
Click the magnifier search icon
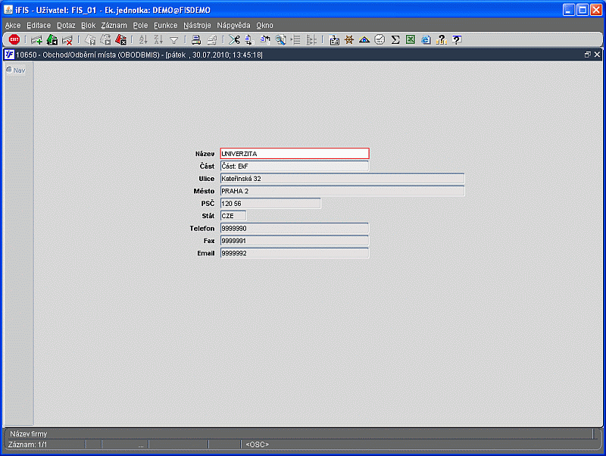point(280,39)
